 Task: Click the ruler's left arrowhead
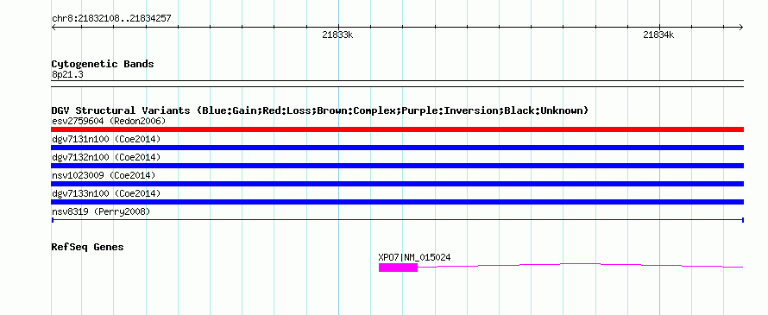coord(54,28)
